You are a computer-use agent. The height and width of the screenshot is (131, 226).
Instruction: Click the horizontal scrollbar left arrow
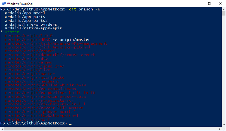[x=2, y=129]
